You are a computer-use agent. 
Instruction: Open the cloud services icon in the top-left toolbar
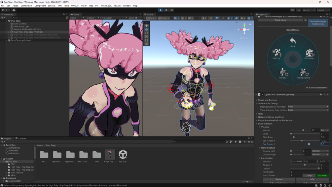(x=14, y=10)
